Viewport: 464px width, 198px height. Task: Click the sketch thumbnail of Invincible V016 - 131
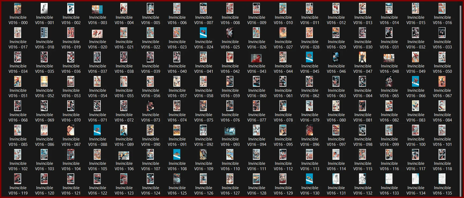(x=336, y=179)
